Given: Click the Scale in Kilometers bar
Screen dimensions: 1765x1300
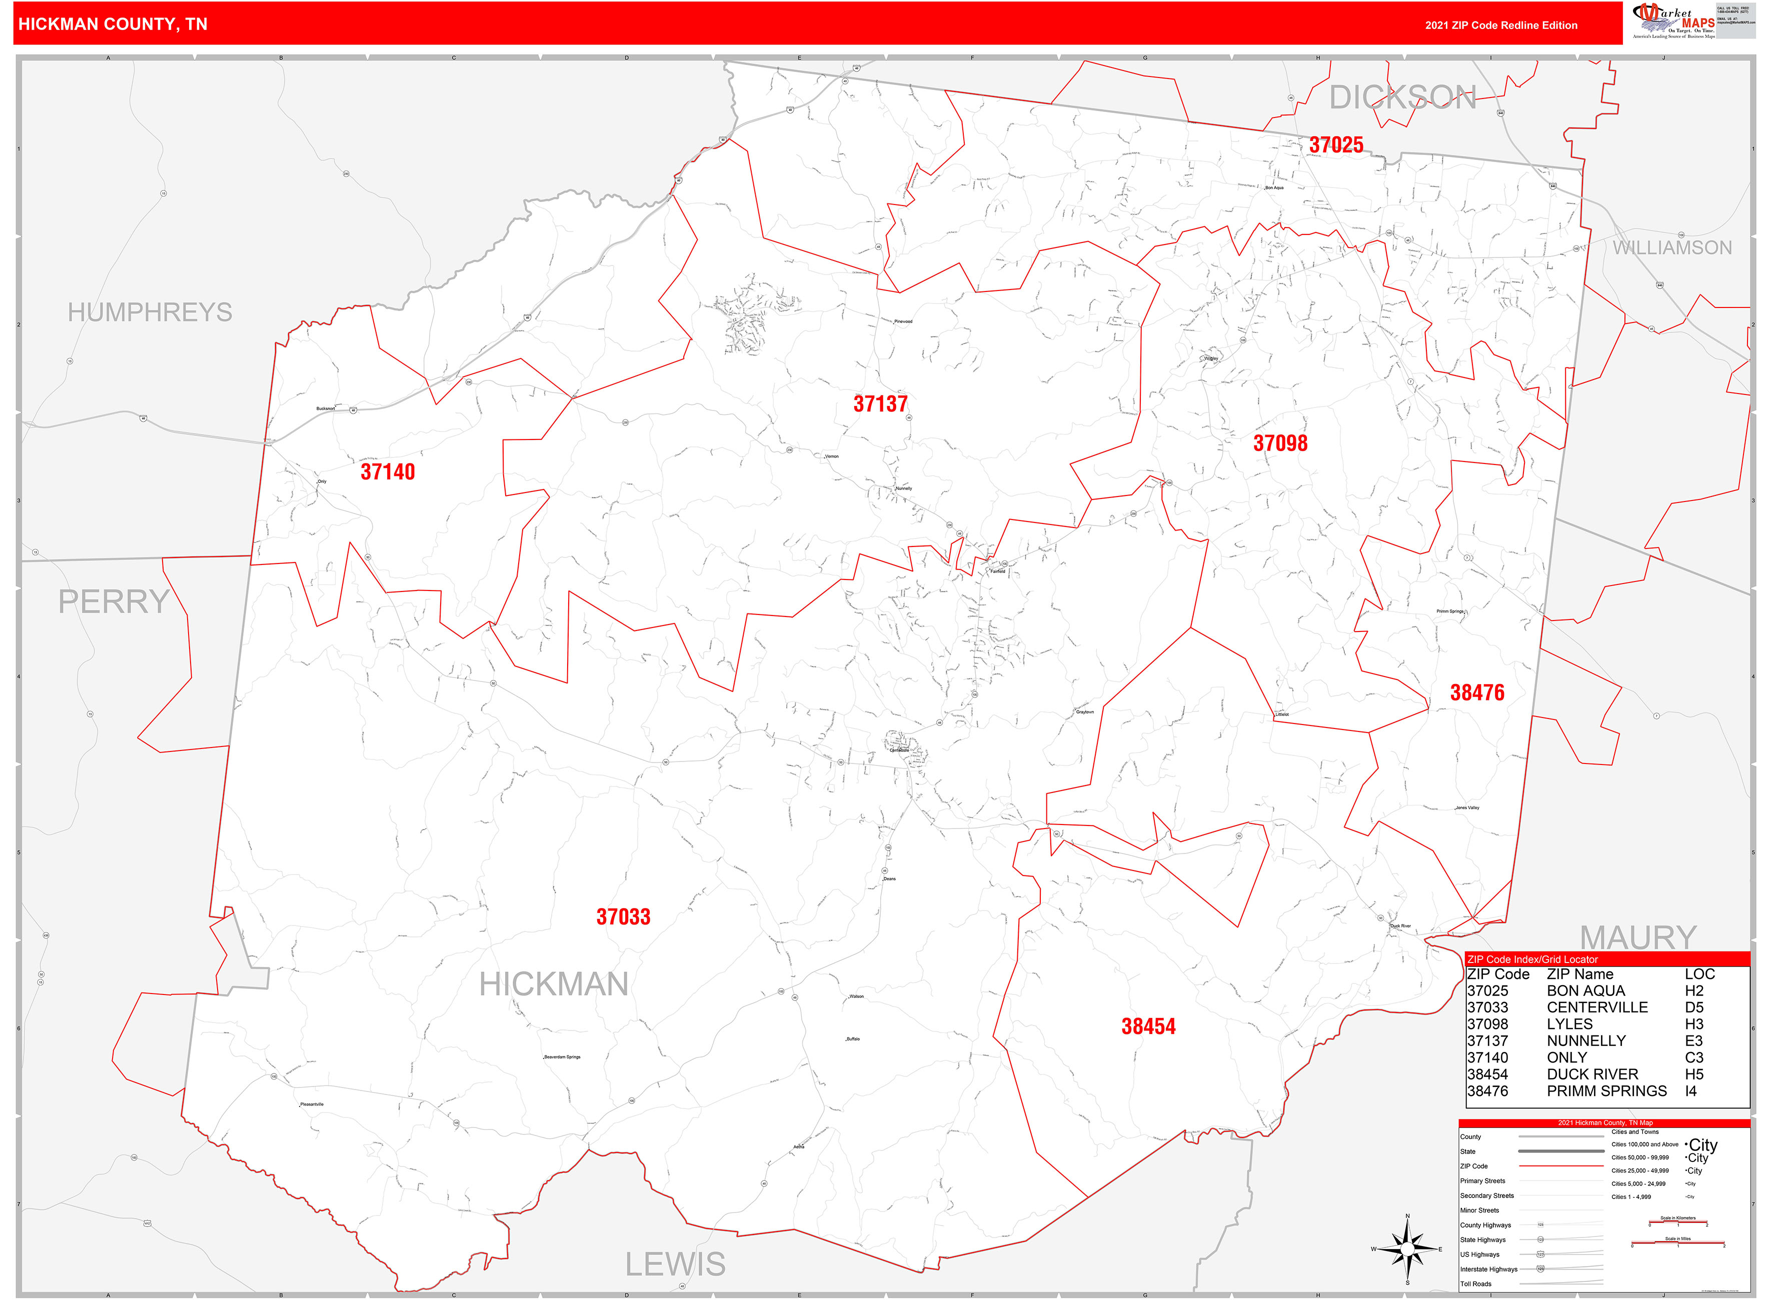Looking at the screenshot, I should (x=1677, y=1221).
